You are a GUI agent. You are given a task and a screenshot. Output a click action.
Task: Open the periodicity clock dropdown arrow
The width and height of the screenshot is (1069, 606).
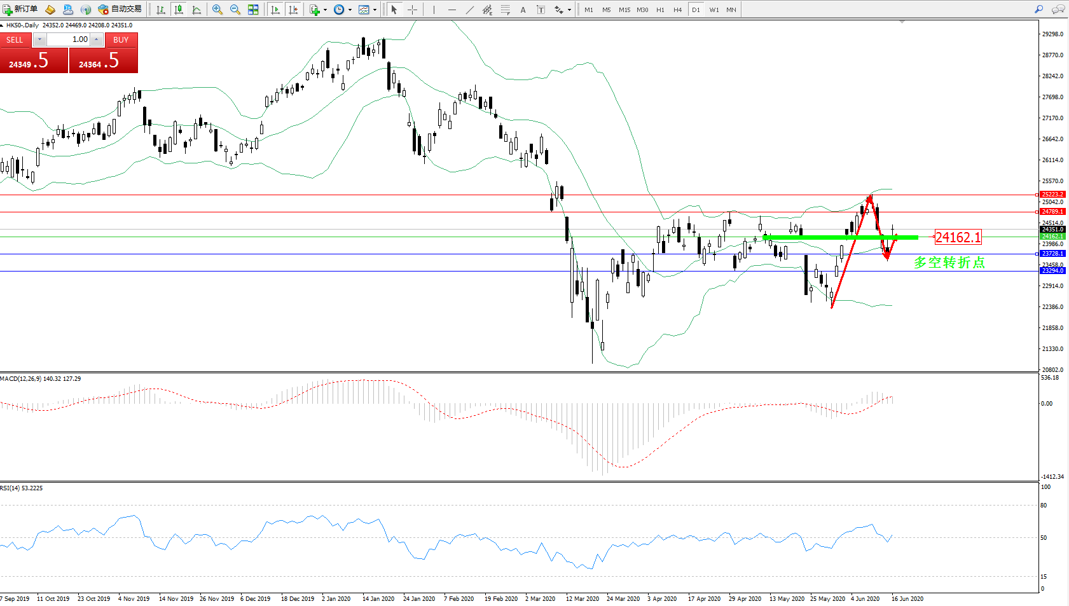350,10
